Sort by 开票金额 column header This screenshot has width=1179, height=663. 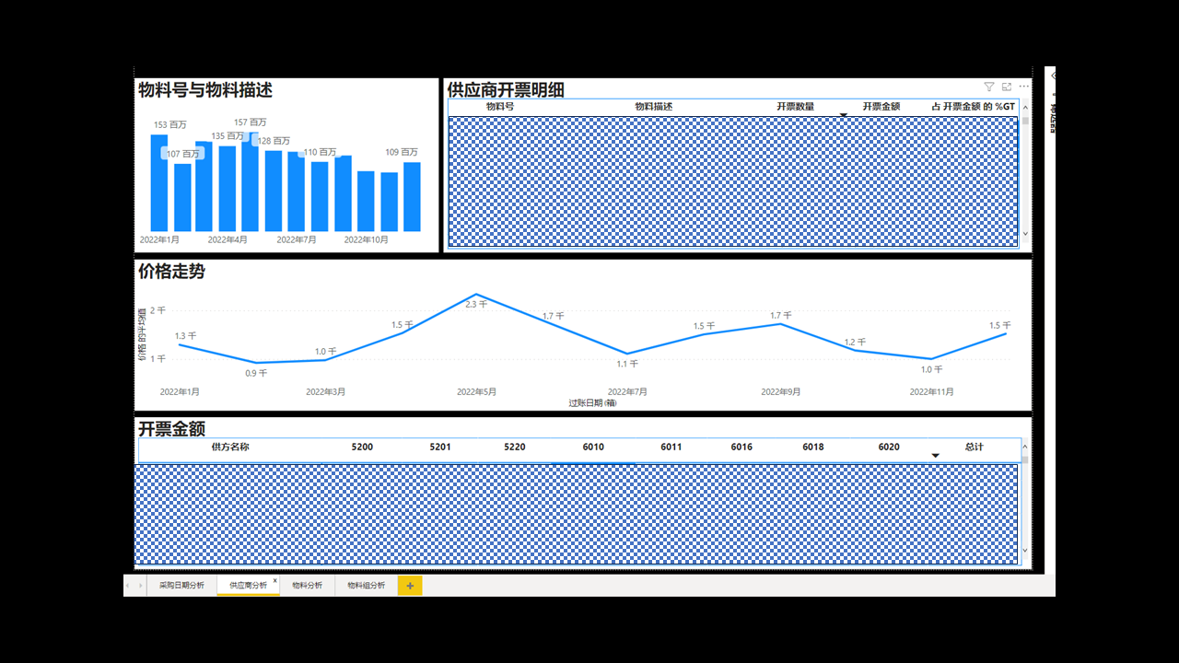coord(881,107)
